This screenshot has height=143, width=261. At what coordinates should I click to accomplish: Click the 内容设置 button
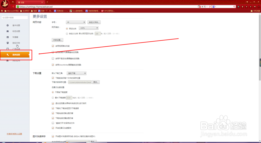(x=57, y=40)
